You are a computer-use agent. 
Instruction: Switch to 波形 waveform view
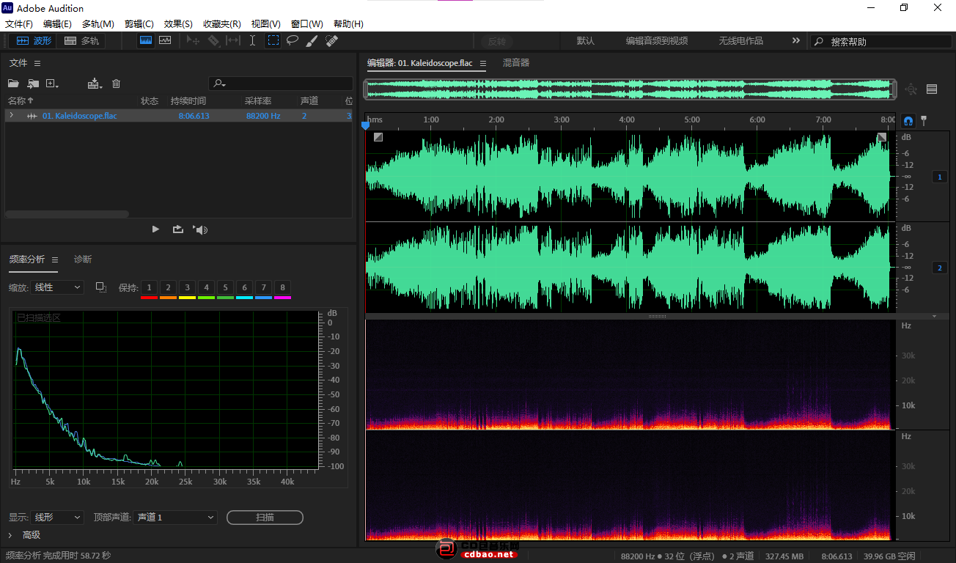(x=35, y=41)
